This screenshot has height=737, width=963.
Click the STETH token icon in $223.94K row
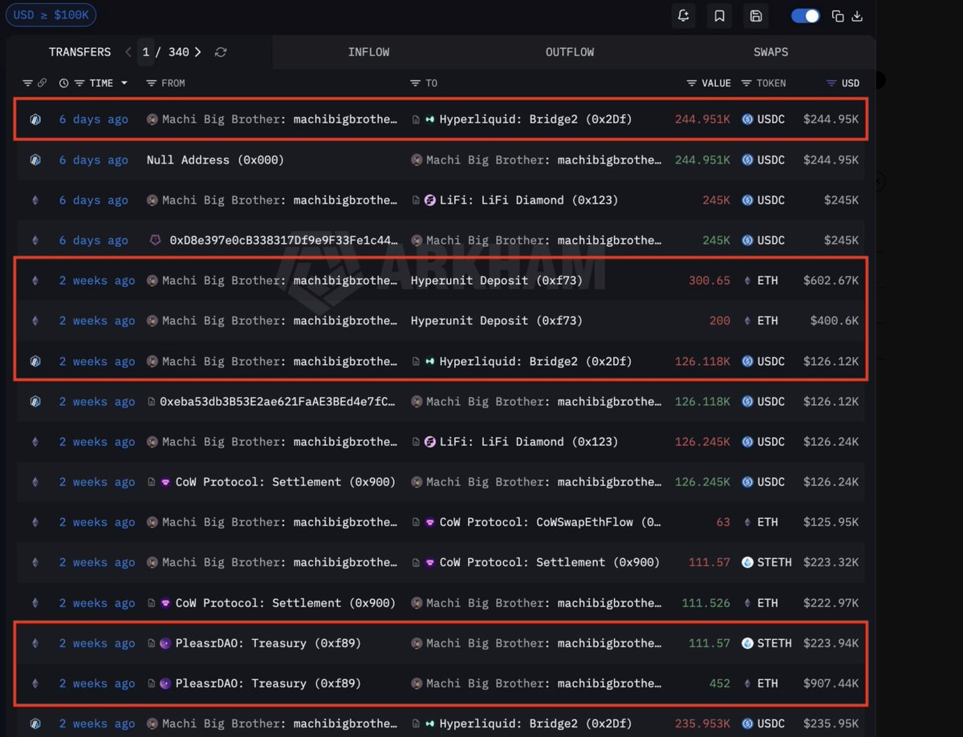pyautogui.click(x=747, y=643)
